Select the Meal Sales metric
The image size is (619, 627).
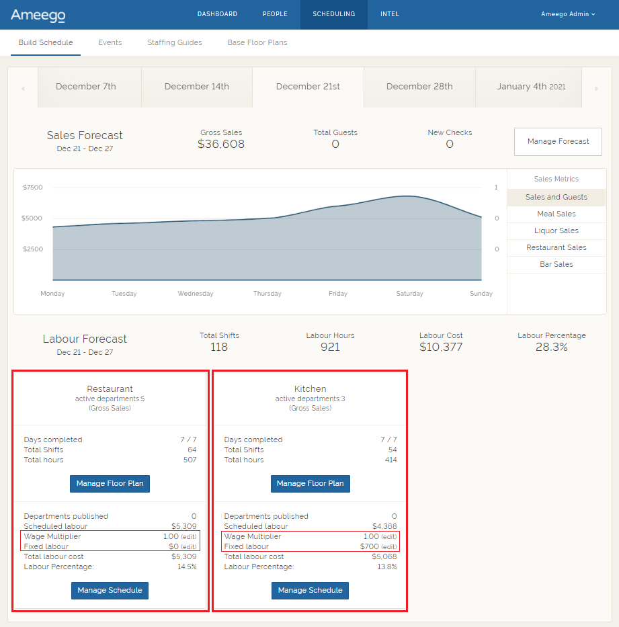[556, 214]
